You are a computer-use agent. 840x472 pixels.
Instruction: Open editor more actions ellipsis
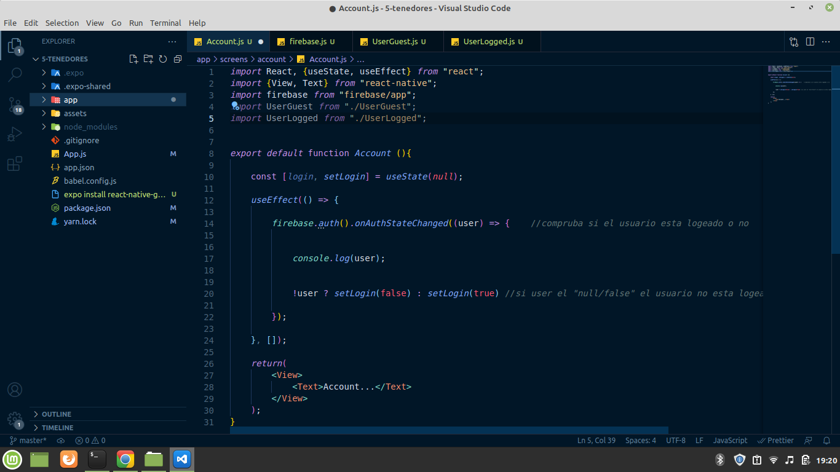(826, 42)
